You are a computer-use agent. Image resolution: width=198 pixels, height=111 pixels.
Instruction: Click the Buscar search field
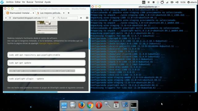tap(67, 18)
